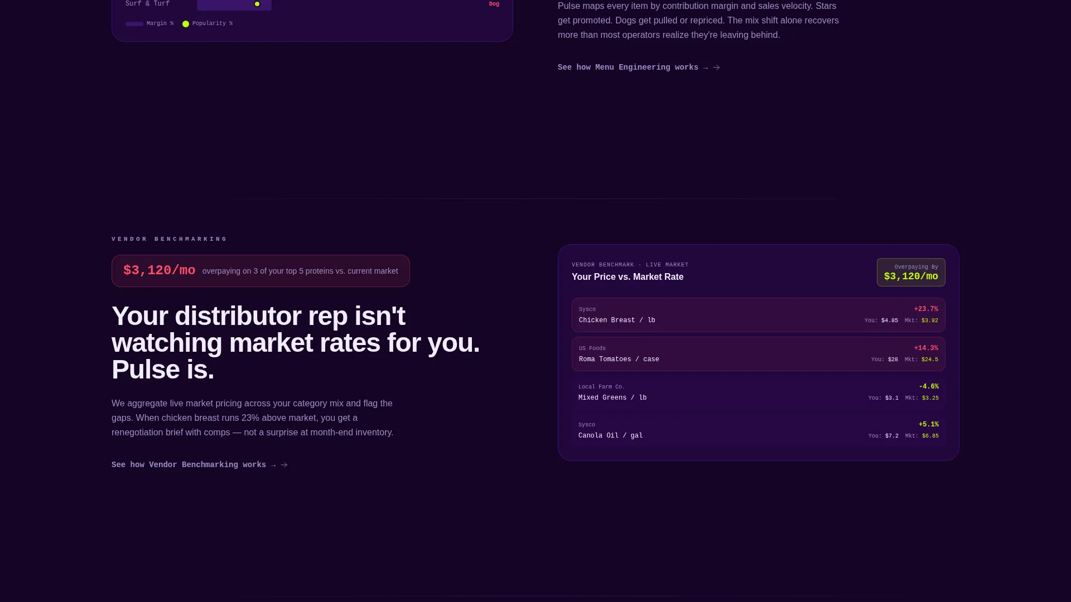
Task: Open See how Vendor Benchmarking works link
Action: pyautogui.click(x=200, y=465)
